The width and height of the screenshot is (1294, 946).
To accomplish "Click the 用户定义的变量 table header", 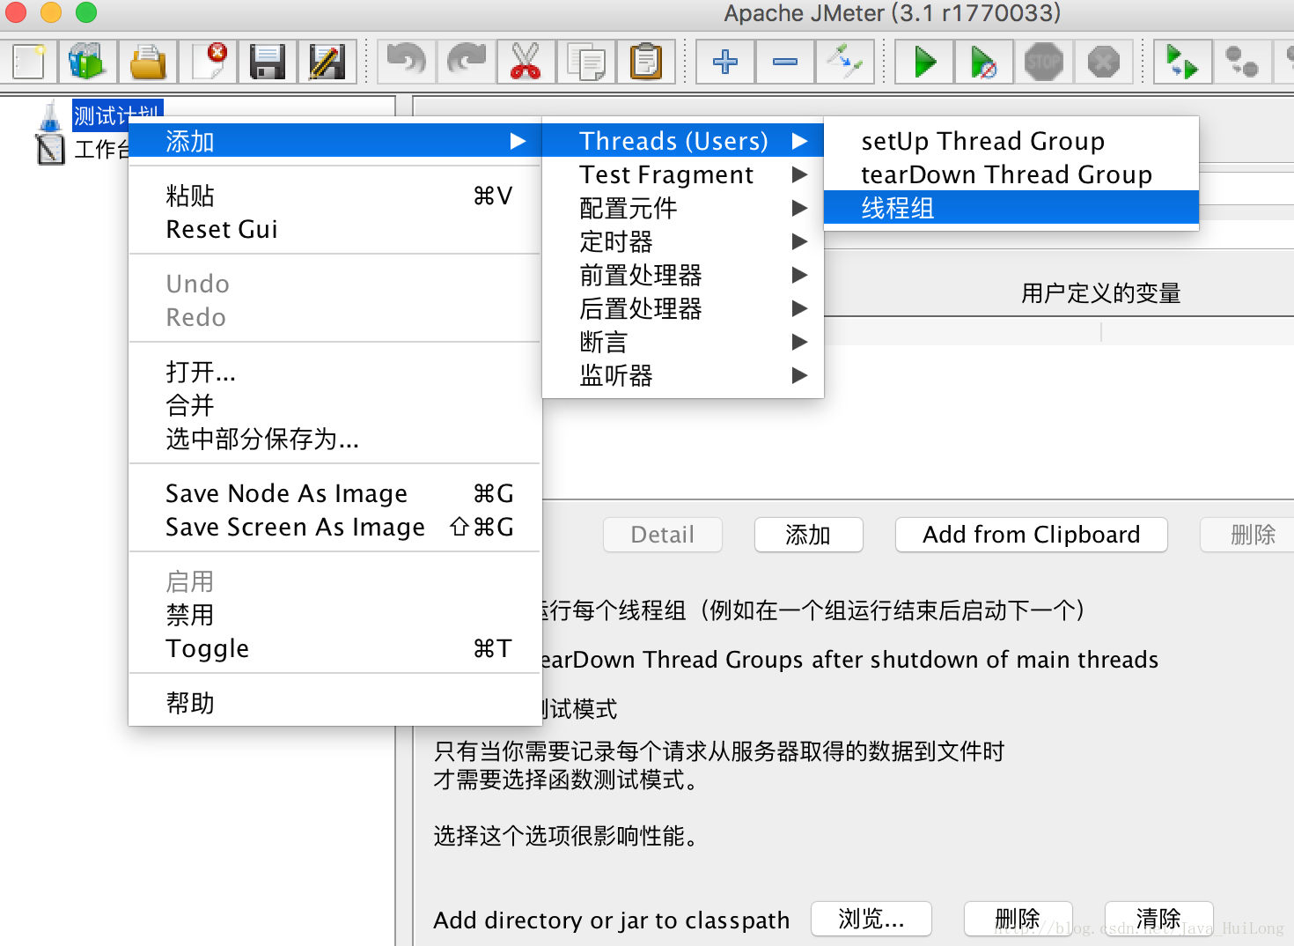I will click(1100, 293).
